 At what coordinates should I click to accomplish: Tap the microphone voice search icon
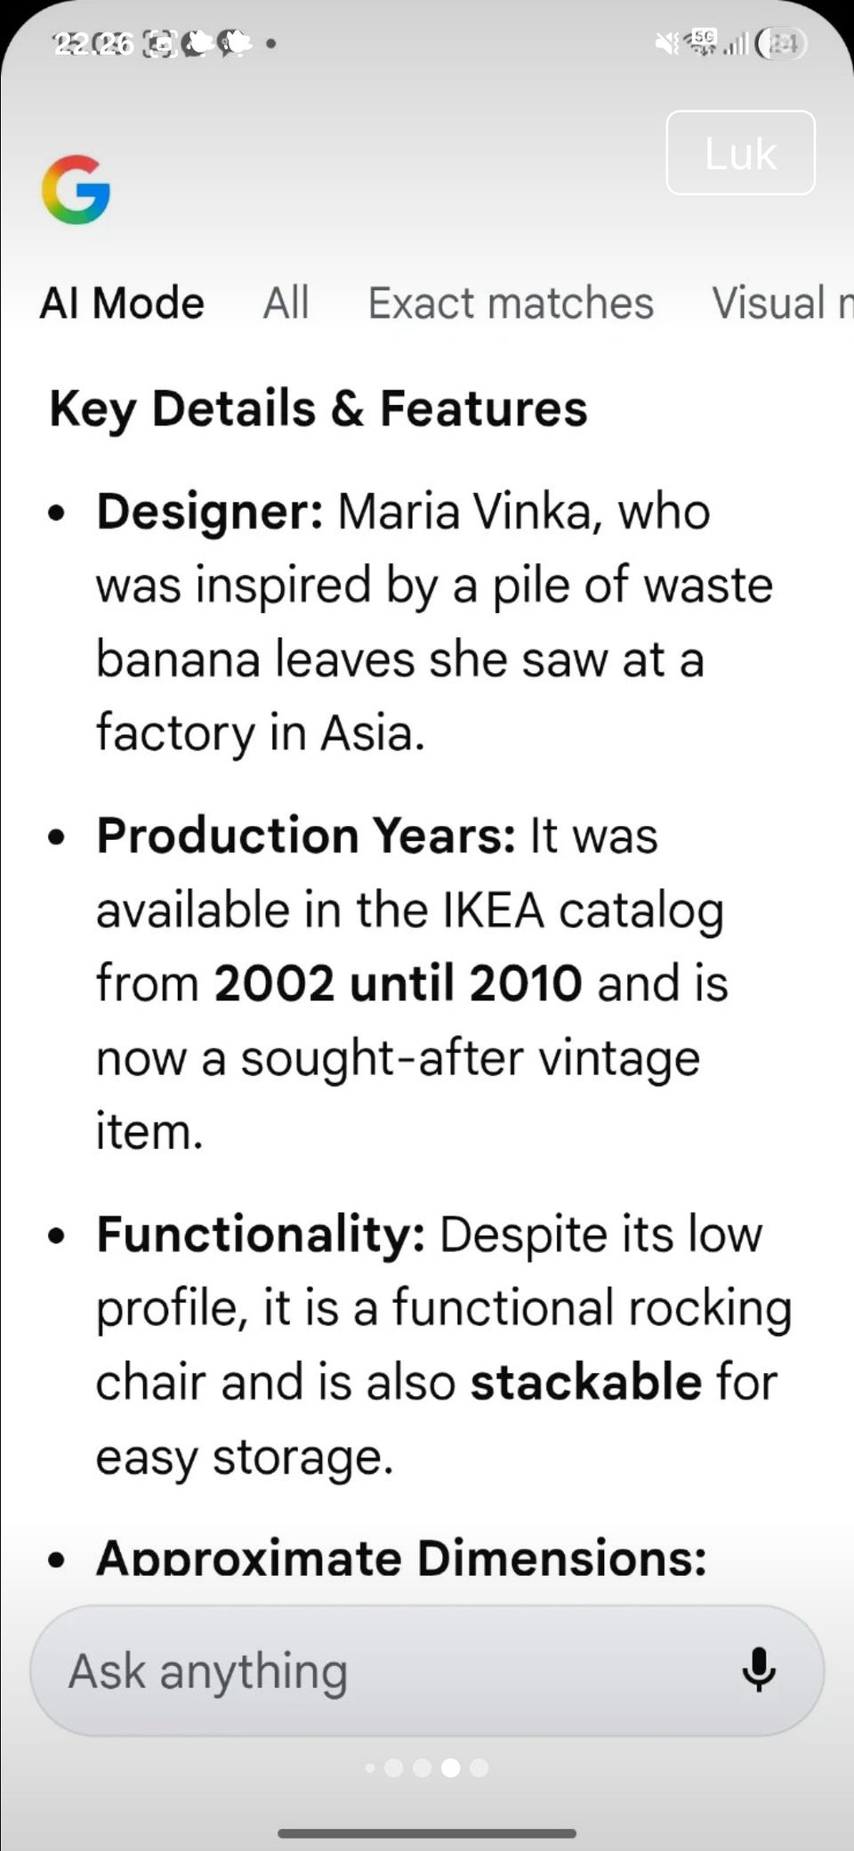pos(758,1669)
